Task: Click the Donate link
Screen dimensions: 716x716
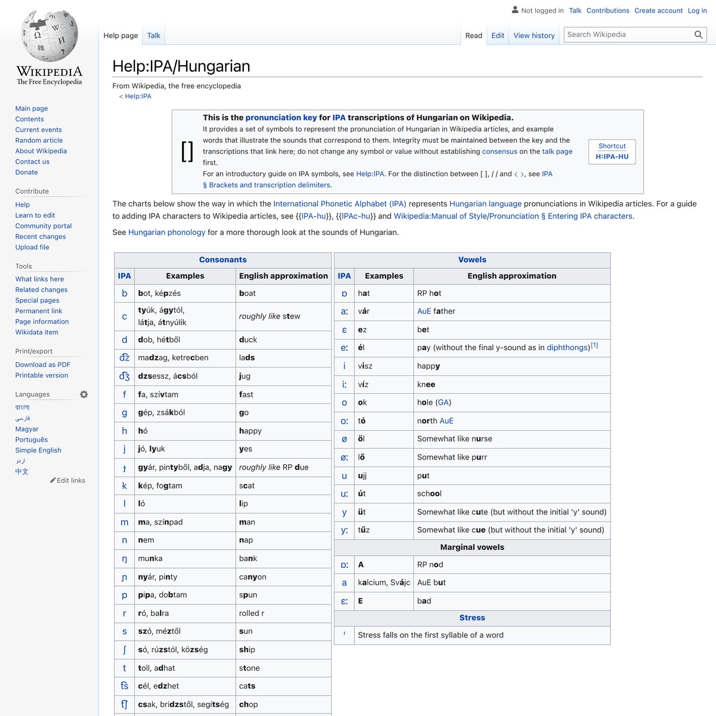Action: (x=26, y=172)
